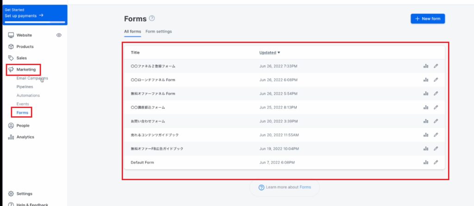Open analytics for 無料オファーファネル Form row
Image resolution: width=474 pixels, height=206 pixels.
(426, 93)
